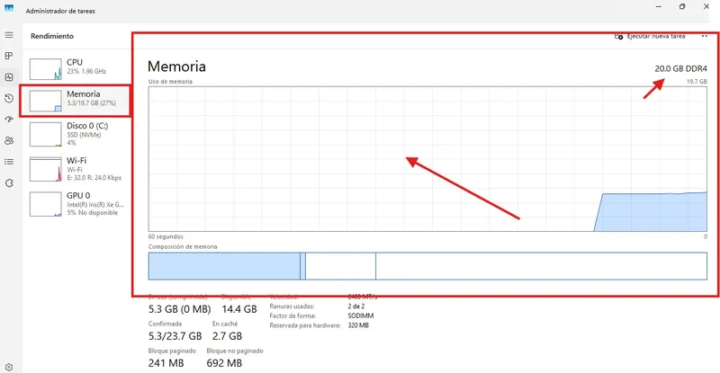720x373 pixels.
Task: Open the App history icon
Action: tap(9, 98)
